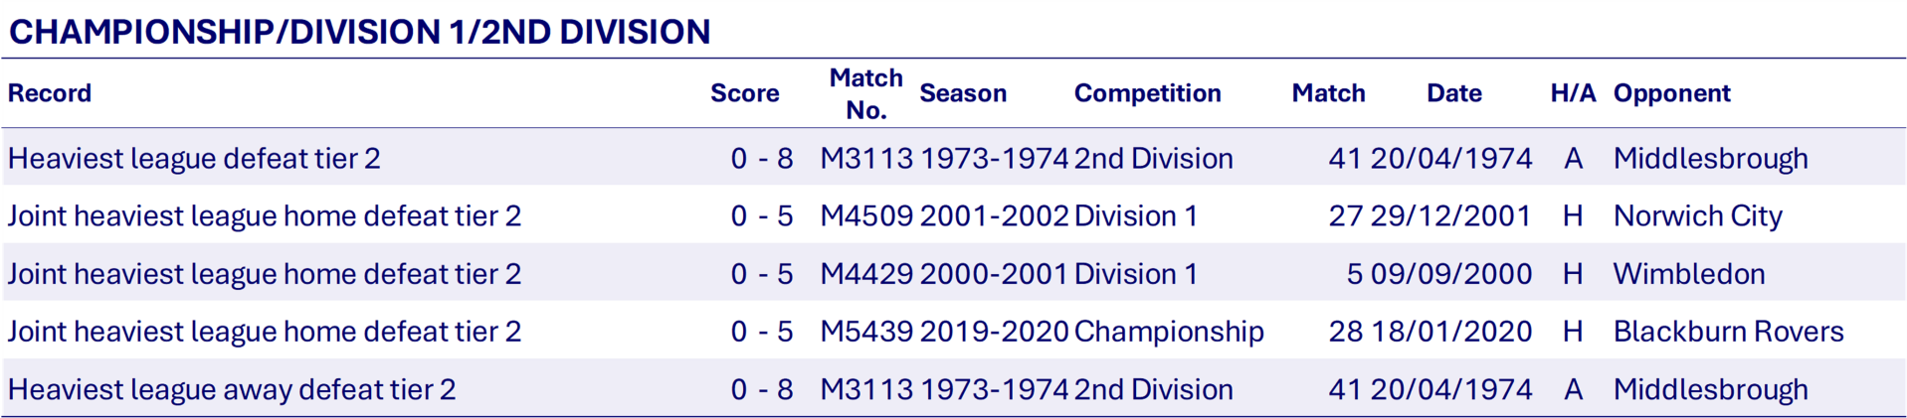Click the Date column header

(x=1453, y=93)
